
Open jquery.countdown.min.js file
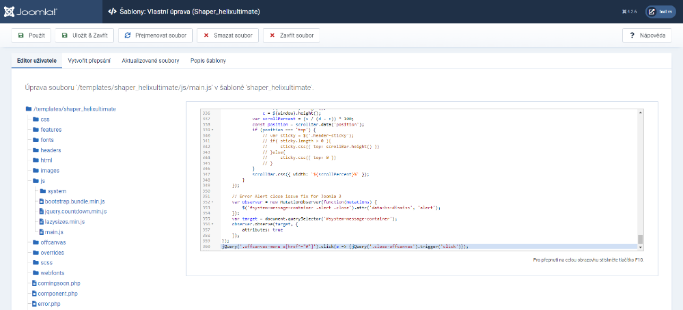75,212
